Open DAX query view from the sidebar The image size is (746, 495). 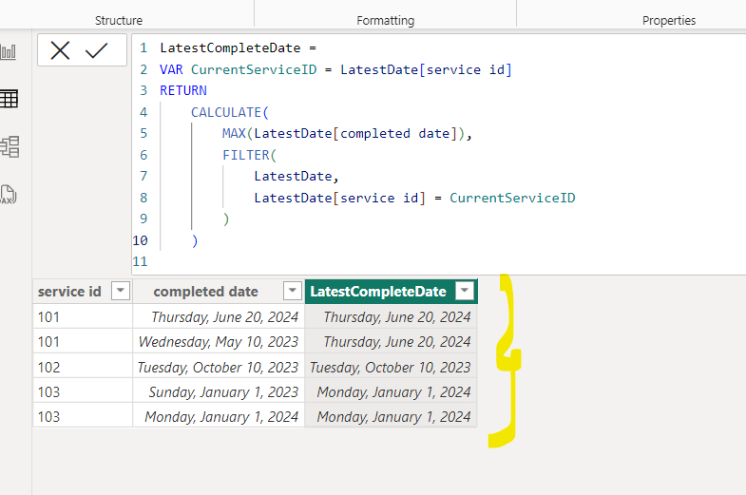pyautogui.click(x=9, y=195)
